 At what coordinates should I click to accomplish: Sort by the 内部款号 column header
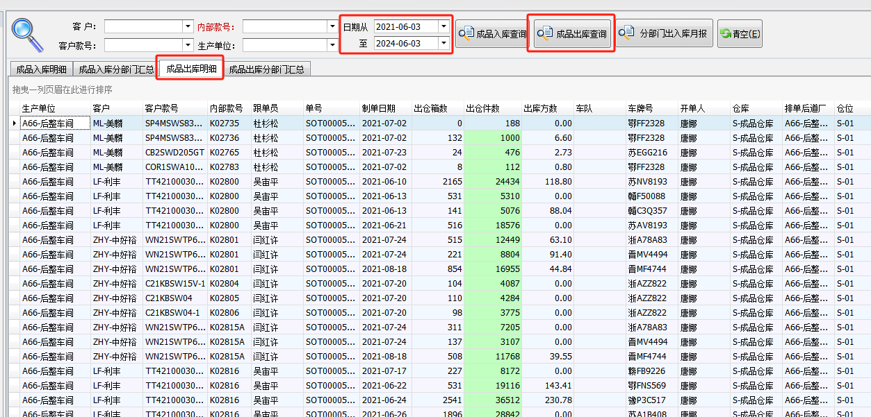tap(229, 108)
